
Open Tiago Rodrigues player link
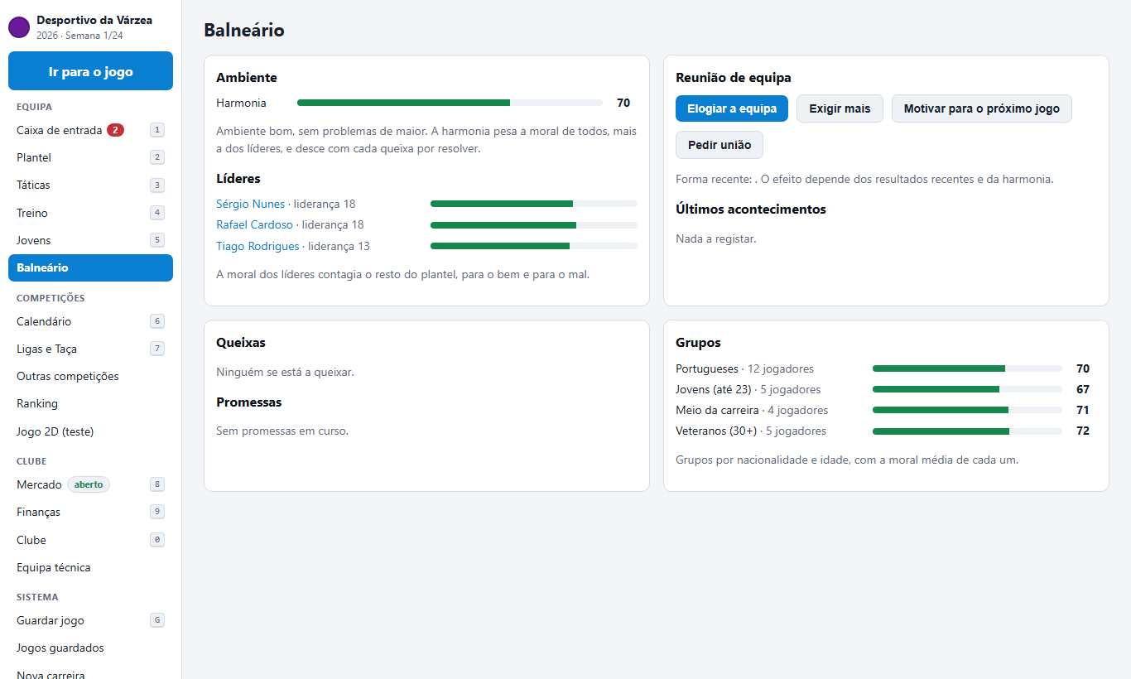tap(257, 246)
